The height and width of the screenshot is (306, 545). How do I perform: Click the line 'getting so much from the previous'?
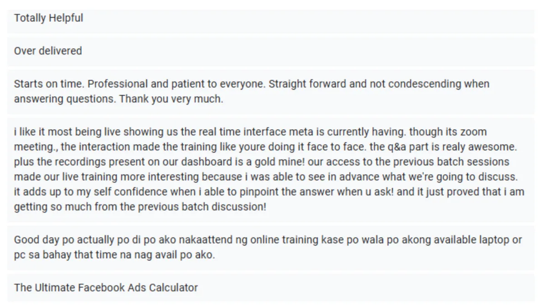140,207
